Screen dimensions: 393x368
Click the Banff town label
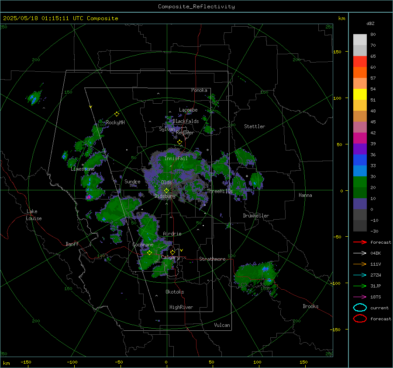(72, 244)
